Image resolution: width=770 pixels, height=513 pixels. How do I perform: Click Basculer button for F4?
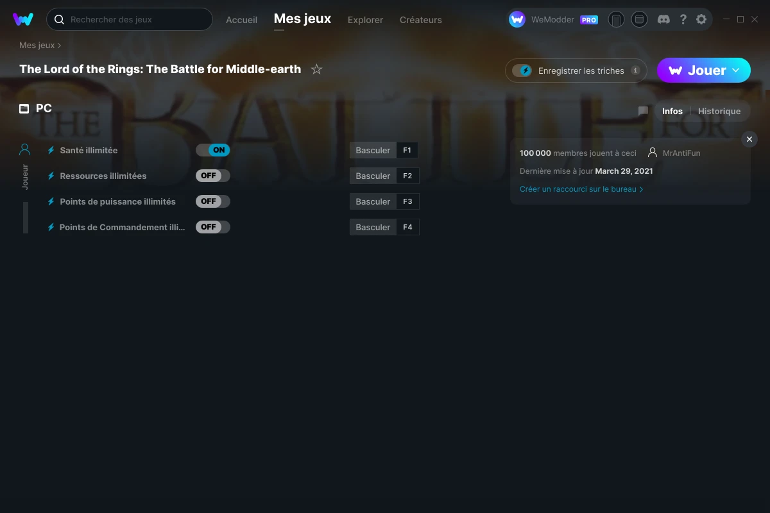373,227
